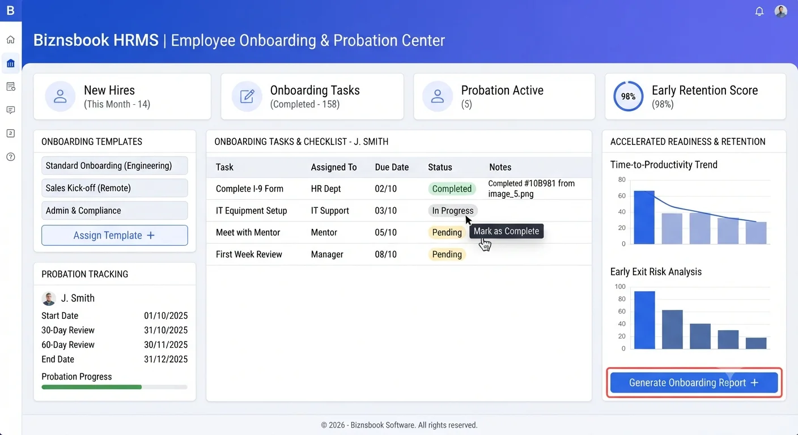Click the In Progress status badge

tap(452, 211)
